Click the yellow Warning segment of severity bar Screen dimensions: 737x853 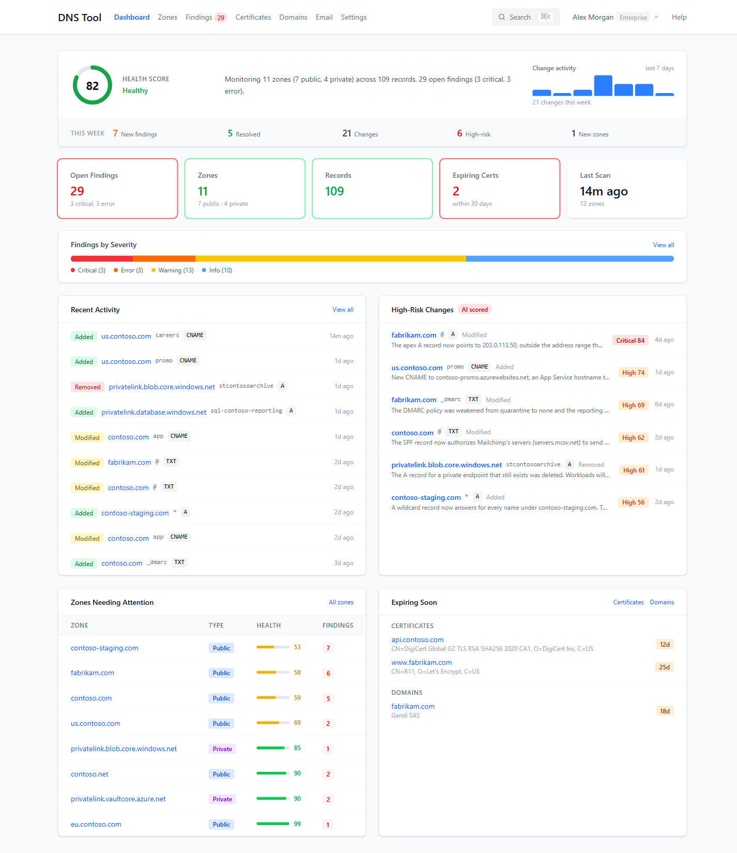point(330,258)
